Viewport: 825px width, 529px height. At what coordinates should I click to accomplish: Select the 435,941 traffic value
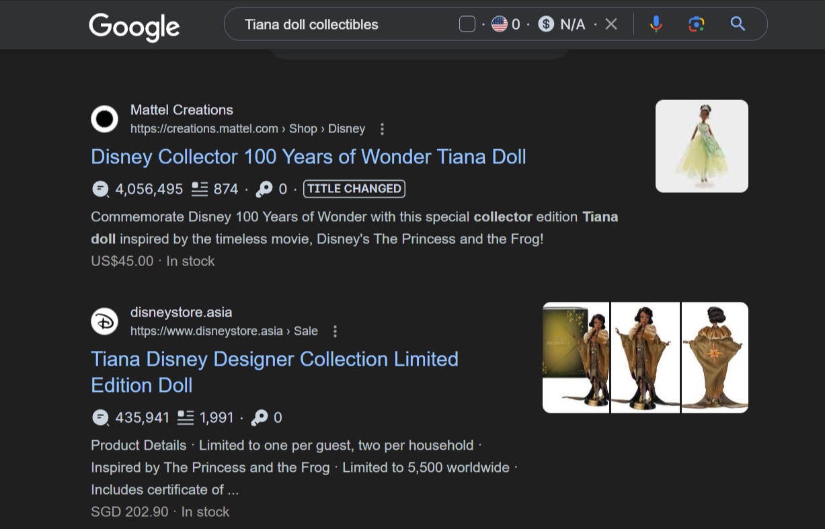[143, 417]
